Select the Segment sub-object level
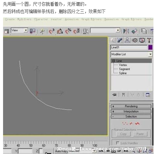 click(124, 69)
